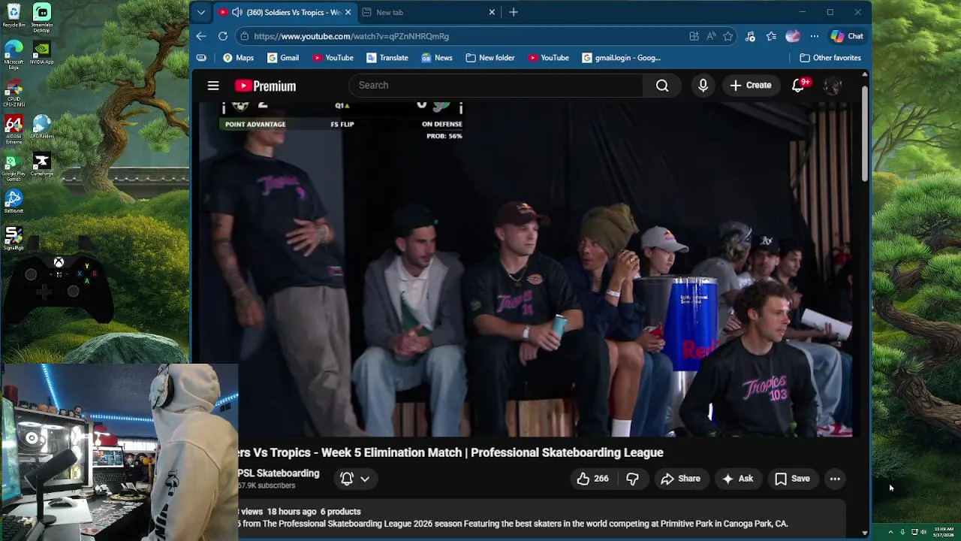Screen dimensions: 961x541
Task: Go back using Edge back arrow
Action: click(201, 36)
